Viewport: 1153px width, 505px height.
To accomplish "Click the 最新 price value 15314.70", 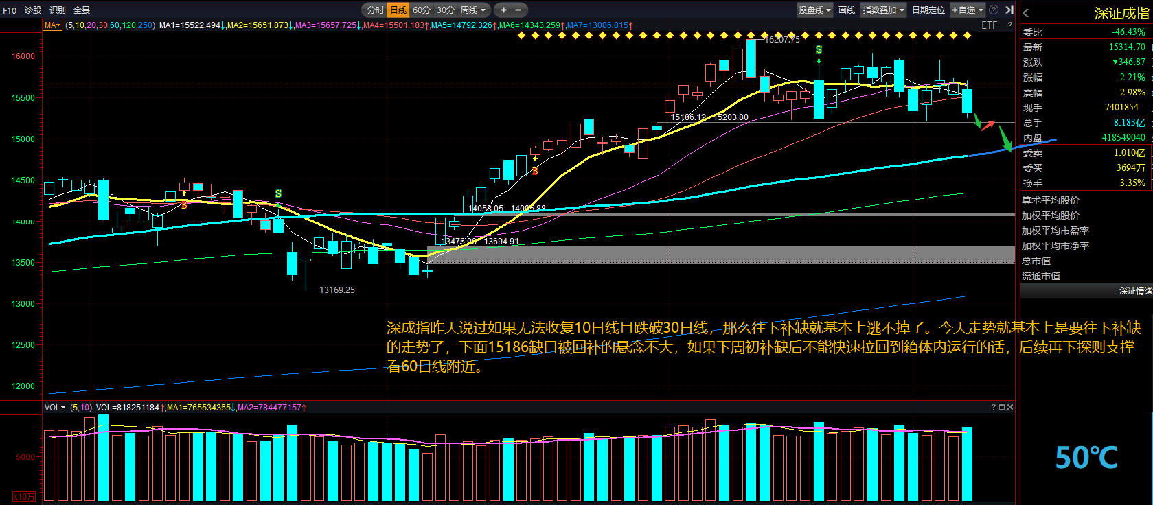I will [1127, 47].
